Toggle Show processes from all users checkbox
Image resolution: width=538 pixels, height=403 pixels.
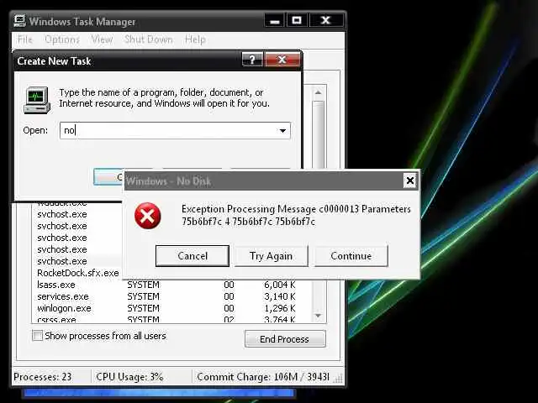[37, 336]
